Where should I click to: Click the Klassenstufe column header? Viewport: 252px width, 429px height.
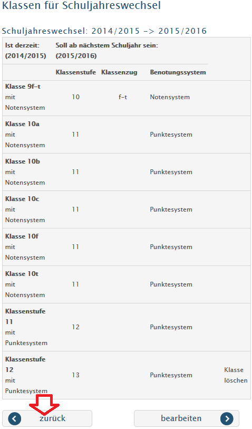pyautogui.click(x=76, y=72)
